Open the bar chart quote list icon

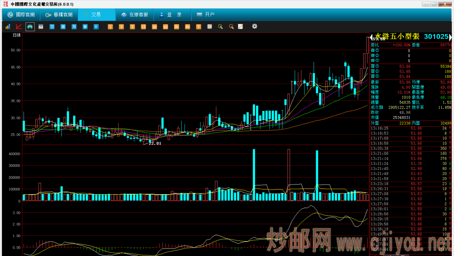8,26
